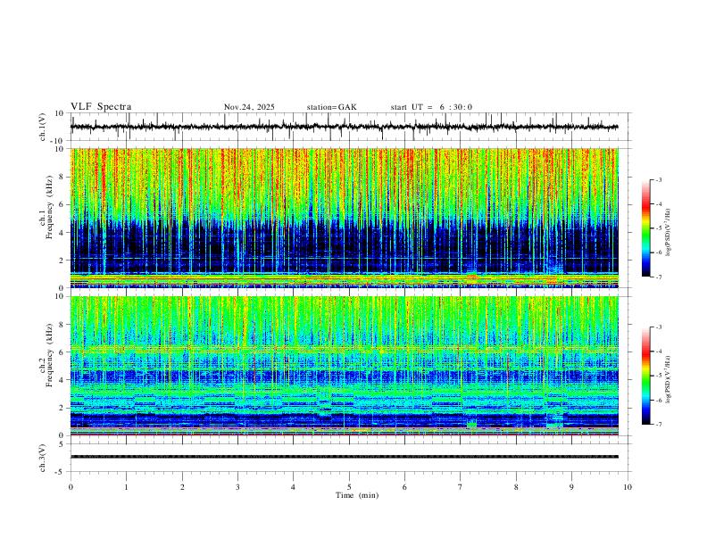Click the "VLF Spectra" plot title
This screenshot has height=546, width=707.
pos(101,107)
